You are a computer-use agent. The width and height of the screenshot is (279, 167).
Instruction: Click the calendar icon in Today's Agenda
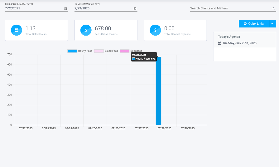point(219,43)
